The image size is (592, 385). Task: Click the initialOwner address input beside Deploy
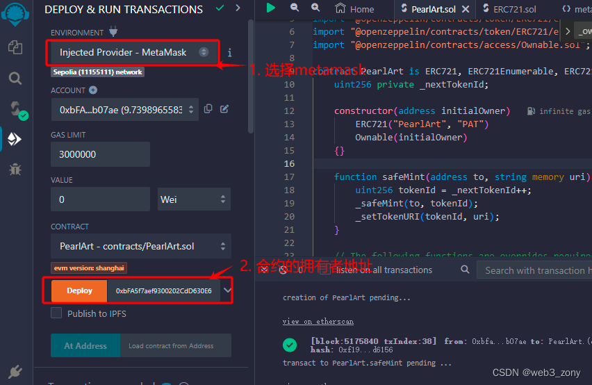(163, 290)
